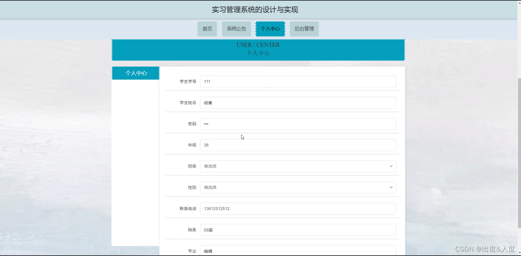
Task: Click the 密码 field label
Action: (x=192, y=124)
